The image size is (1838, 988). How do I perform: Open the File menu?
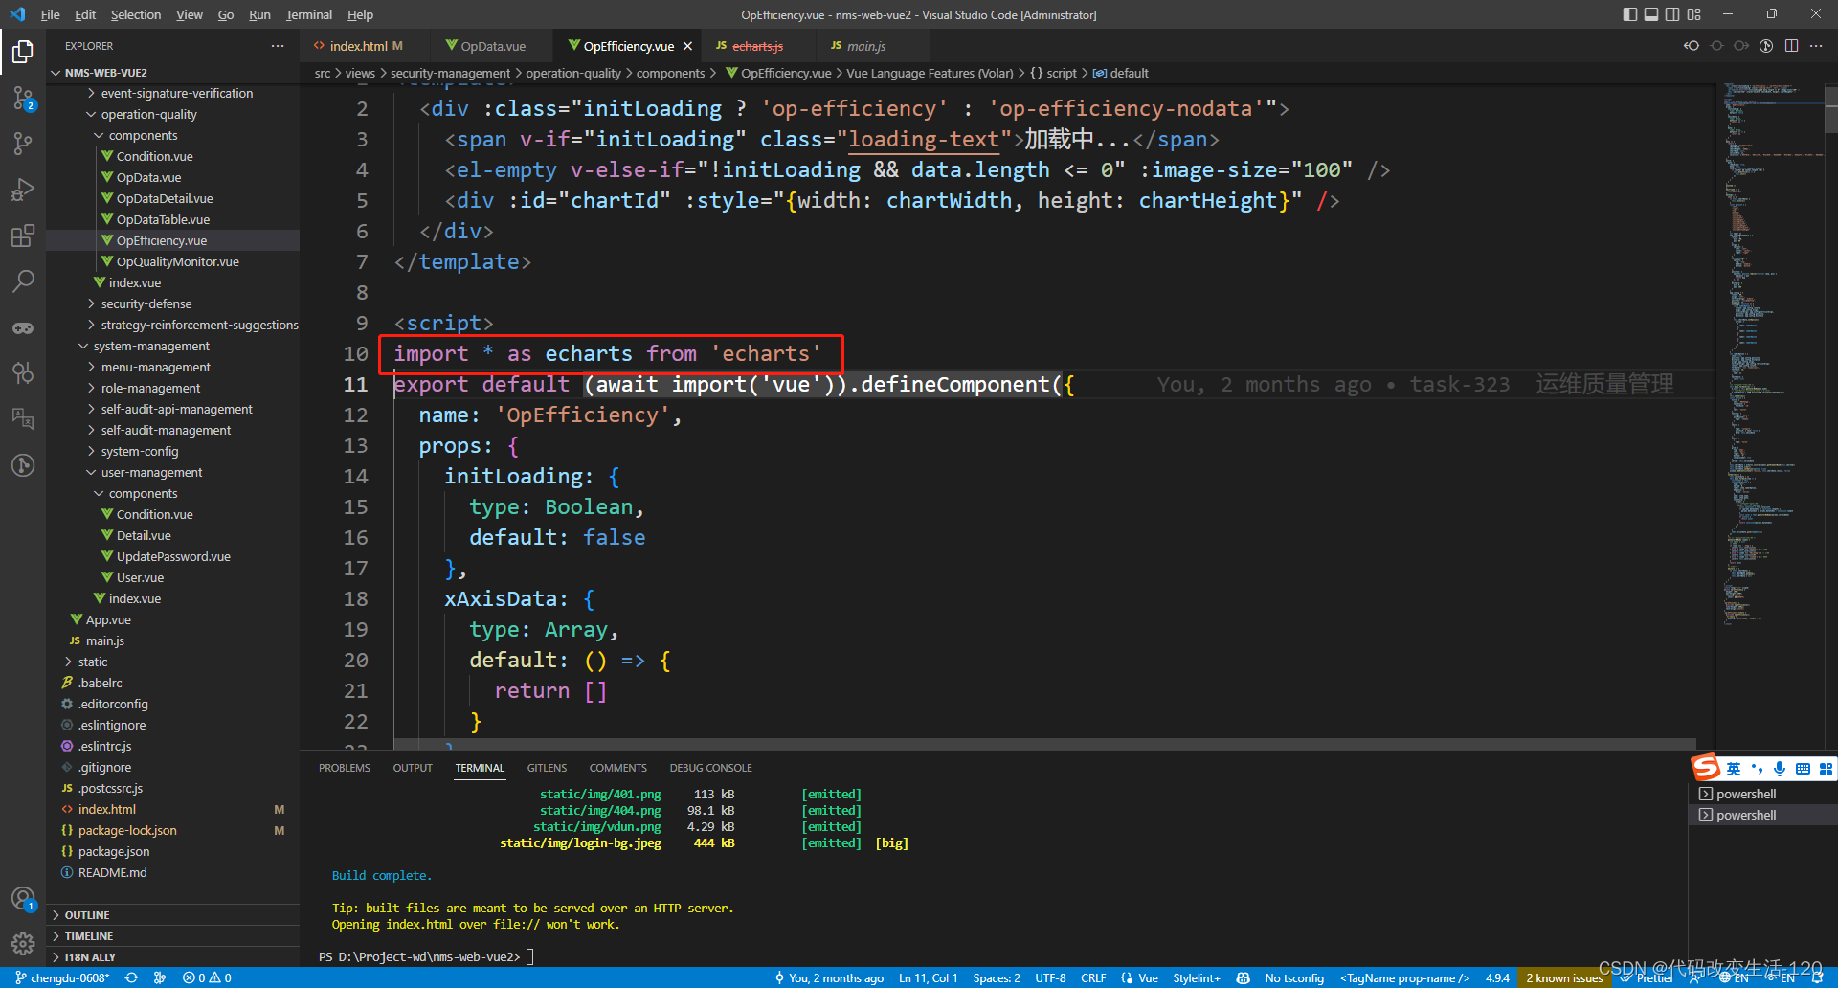coord(51,14)
